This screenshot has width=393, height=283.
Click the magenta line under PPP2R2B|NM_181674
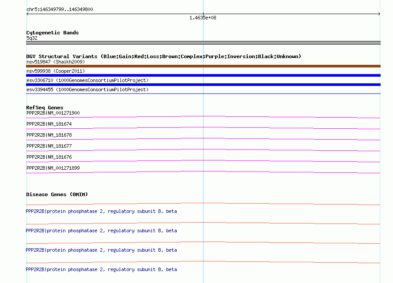[203, 128]
